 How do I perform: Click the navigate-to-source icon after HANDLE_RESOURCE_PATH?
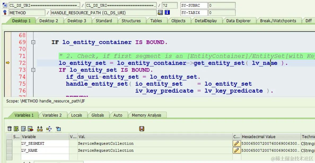(160, 13)
